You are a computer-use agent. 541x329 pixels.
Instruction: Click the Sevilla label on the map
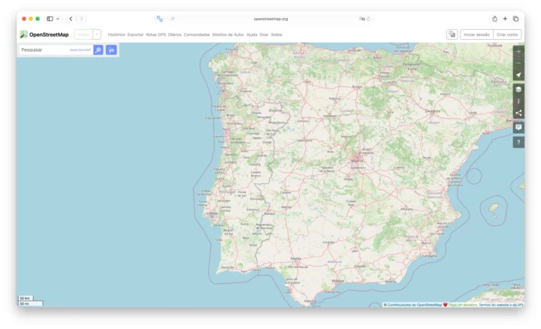tap(296, 258)
